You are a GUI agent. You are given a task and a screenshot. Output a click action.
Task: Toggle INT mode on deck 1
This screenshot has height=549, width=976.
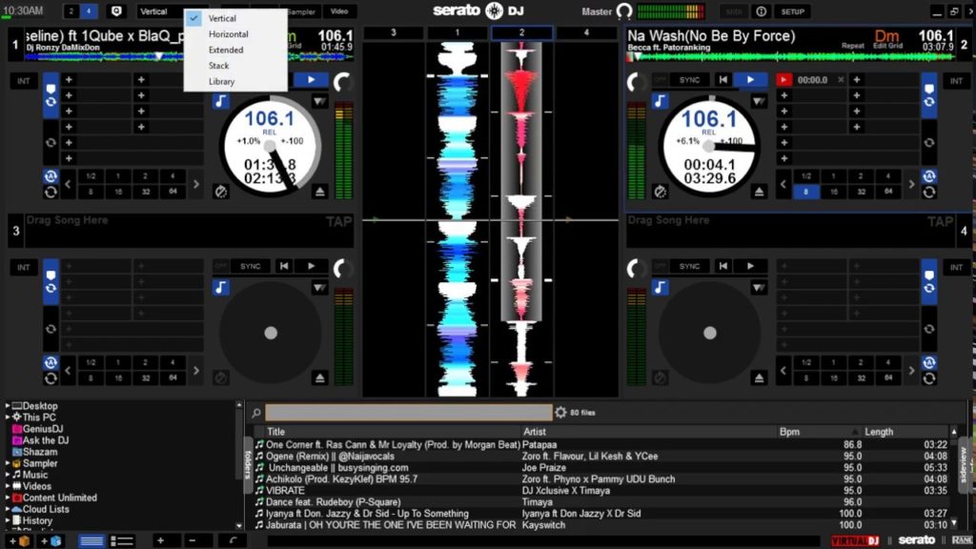click(x=24, y=81)
